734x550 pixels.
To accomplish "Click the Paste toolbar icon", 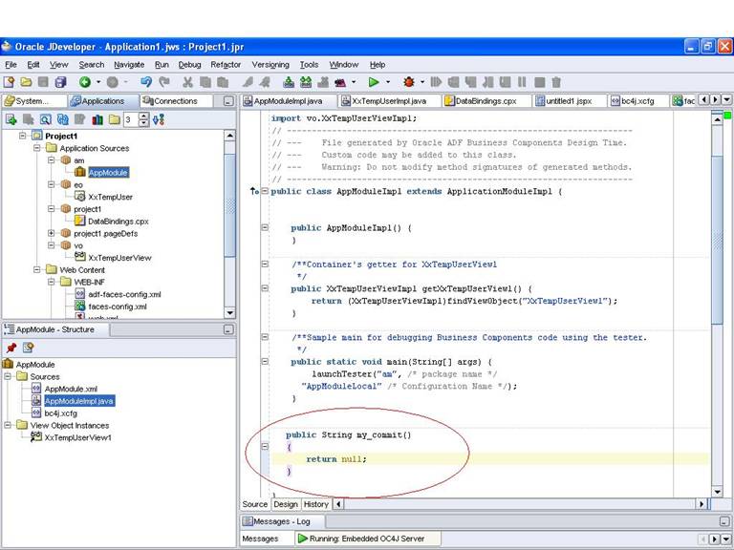I will 223,82.
